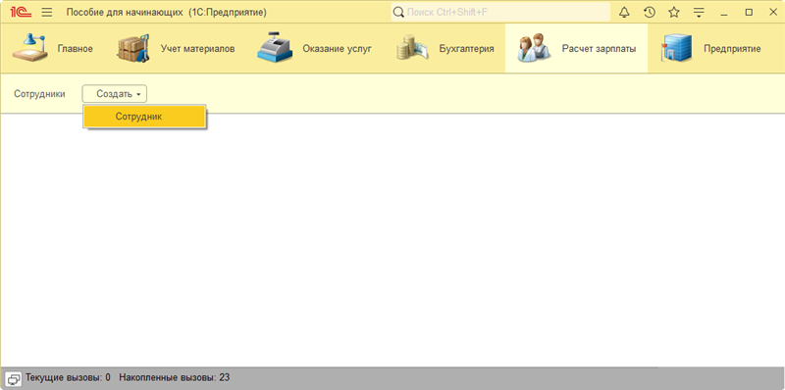
Task: Switch to Учет материалов section label
Action: [x=198, y=49]
